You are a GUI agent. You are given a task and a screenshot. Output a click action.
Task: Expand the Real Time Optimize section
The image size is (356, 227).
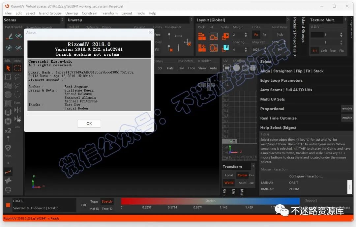pos(278,118)
